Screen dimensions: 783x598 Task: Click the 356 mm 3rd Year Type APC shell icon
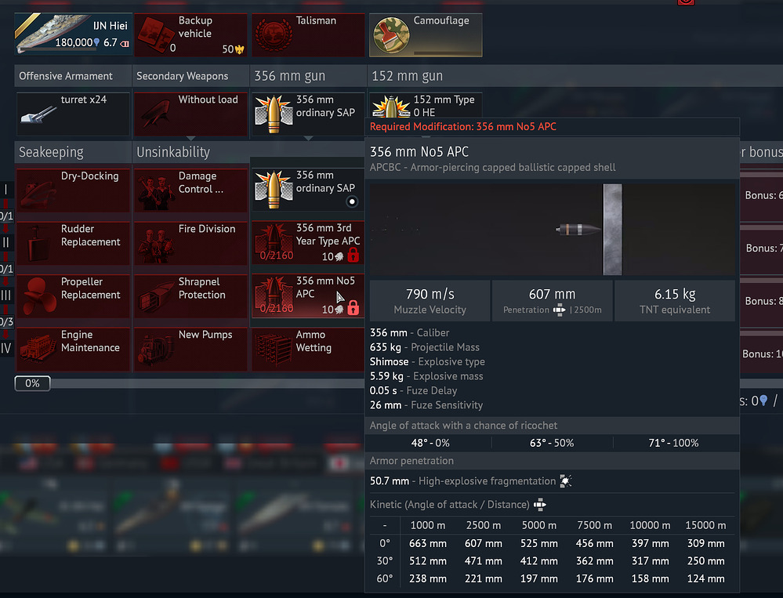coord(274,241)
